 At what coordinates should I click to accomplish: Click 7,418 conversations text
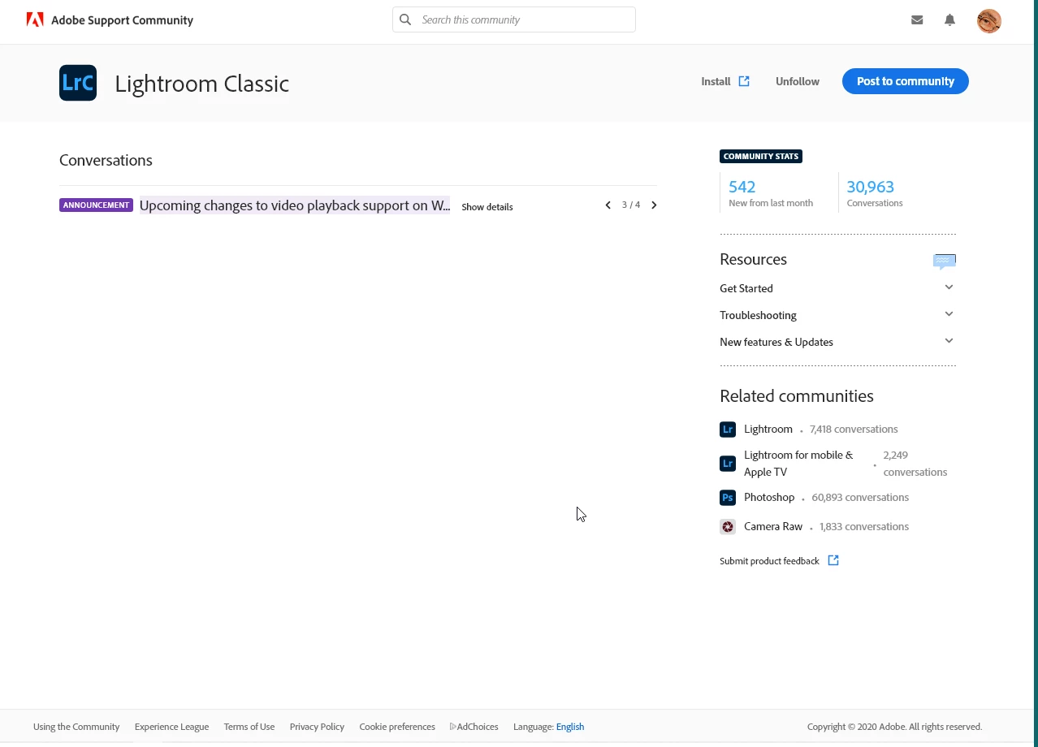click(x=854, y=429)
